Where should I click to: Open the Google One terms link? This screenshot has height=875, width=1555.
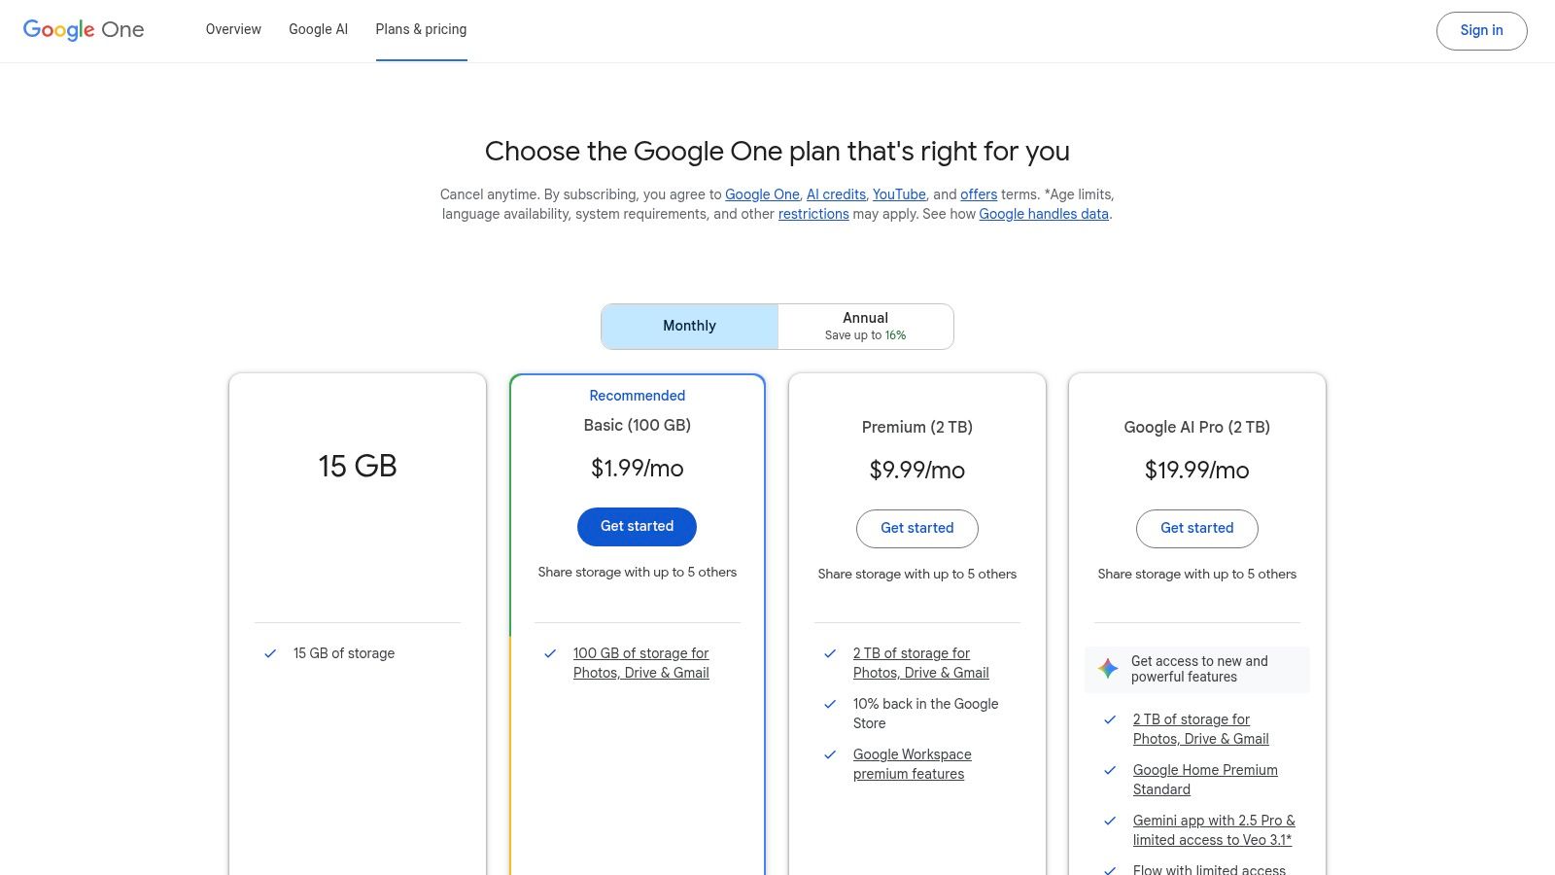[762, 194]
